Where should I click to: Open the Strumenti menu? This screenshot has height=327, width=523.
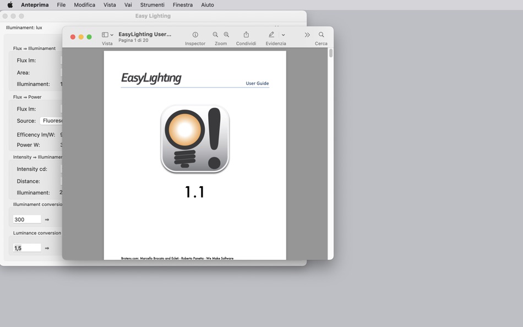tap(152, 4)
